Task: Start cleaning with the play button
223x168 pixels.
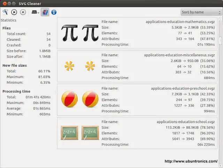Action: point(14,12)
